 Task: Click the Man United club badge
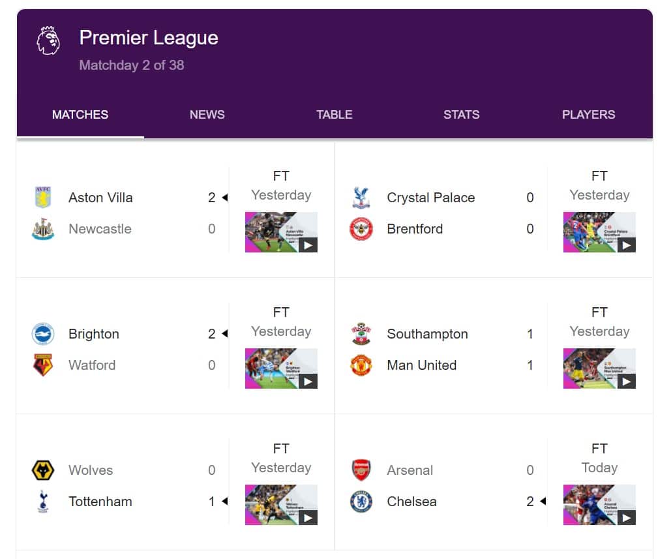click(x=361, y=365)
